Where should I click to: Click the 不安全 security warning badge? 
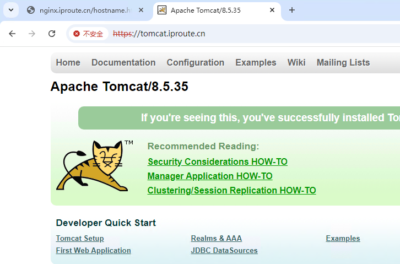point(88,34)
